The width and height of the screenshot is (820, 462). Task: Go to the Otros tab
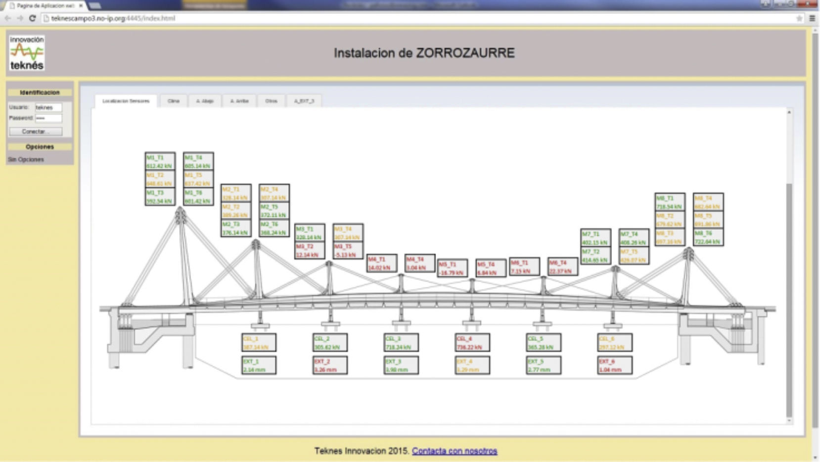point(271,101)
